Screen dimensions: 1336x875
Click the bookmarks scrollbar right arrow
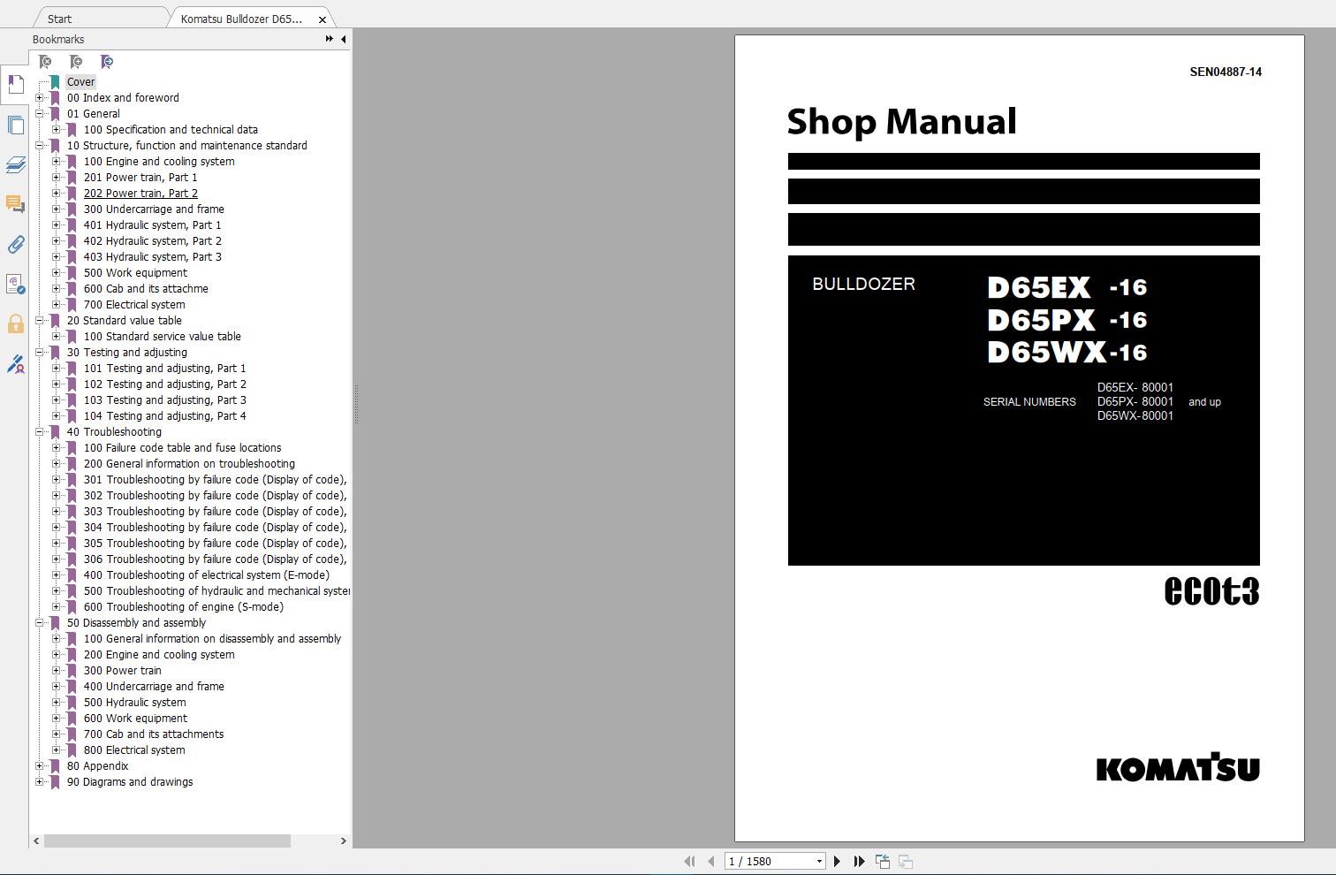tap(344, 841)
